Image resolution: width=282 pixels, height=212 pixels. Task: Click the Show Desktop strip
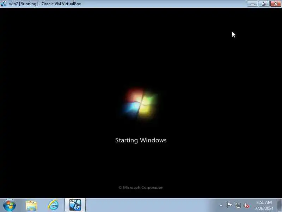[279, 205]
